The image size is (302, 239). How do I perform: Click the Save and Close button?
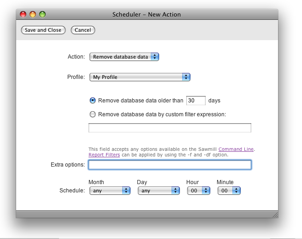(x=43, y=30)
